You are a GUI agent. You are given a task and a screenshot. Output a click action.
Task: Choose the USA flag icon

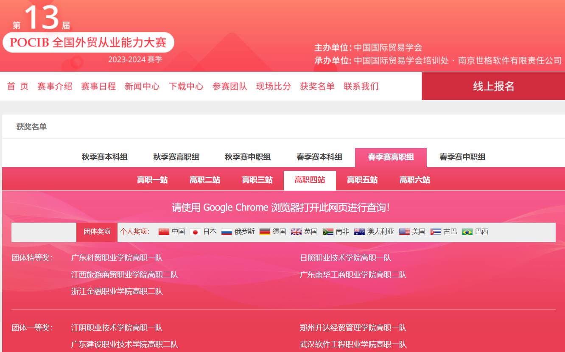[404, 232]
